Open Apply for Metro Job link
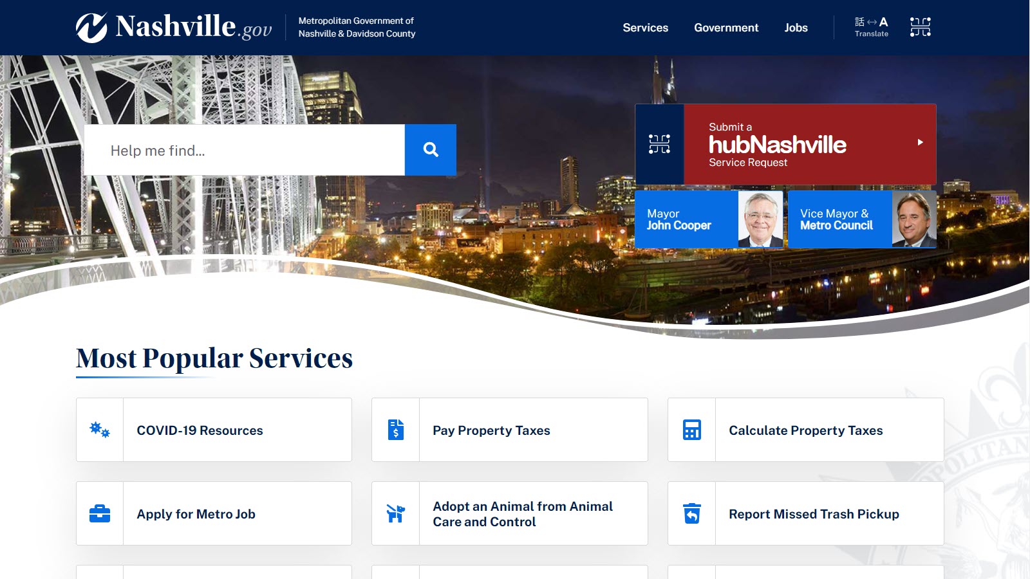 (x=214, y=513)
